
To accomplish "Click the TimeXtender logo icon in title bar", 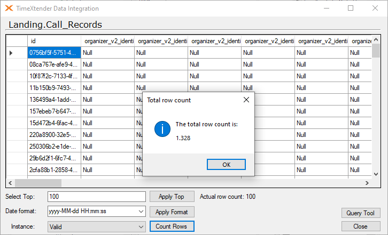I will (x=9, y=8).
